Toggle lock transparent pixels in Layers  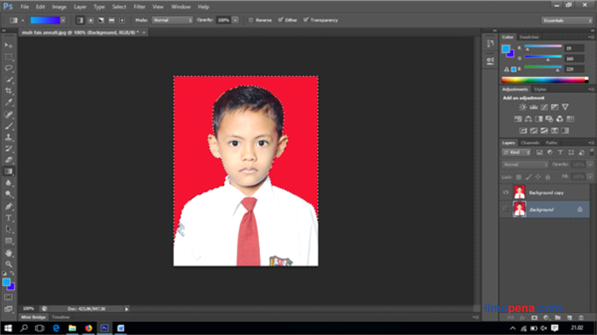(519, 177)
